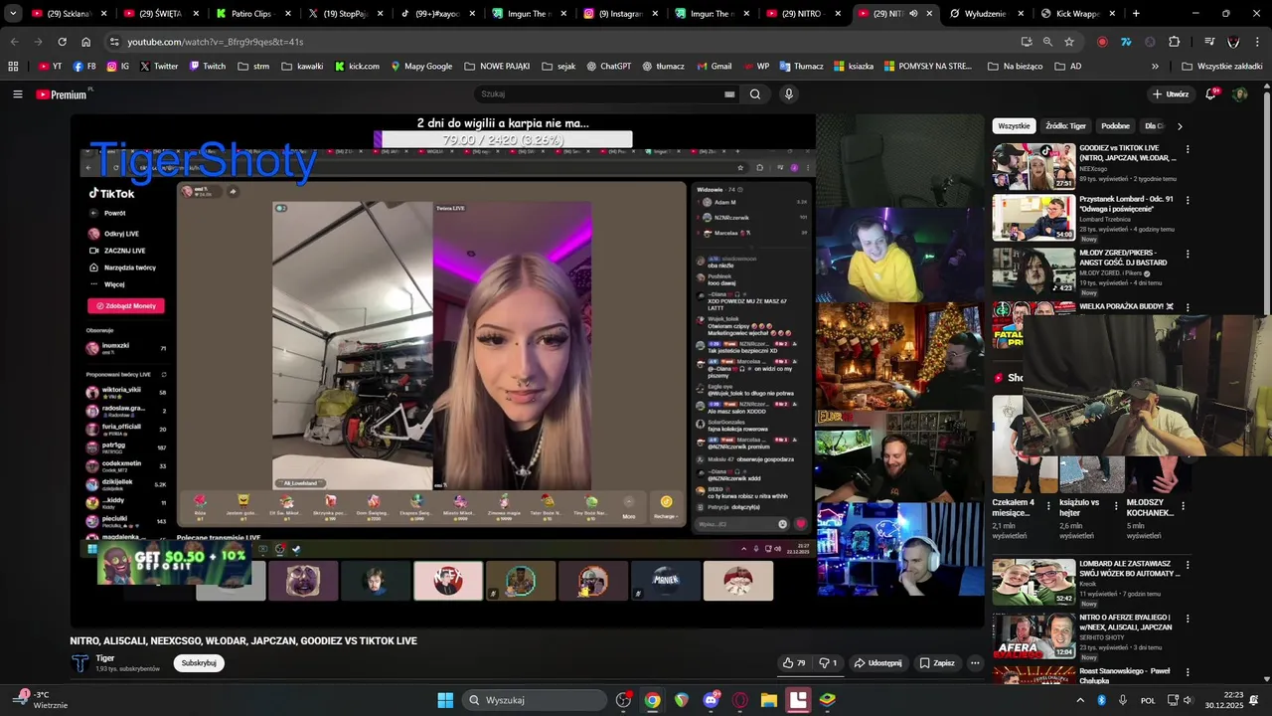The width and height of the screenshot is (1272, 716).
Task: Toggle the Subskrybuj subscribe button
Action: [199, 663]
